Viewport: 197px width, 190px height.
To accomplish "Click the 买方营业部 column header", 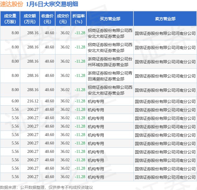I will pos(110,19).
